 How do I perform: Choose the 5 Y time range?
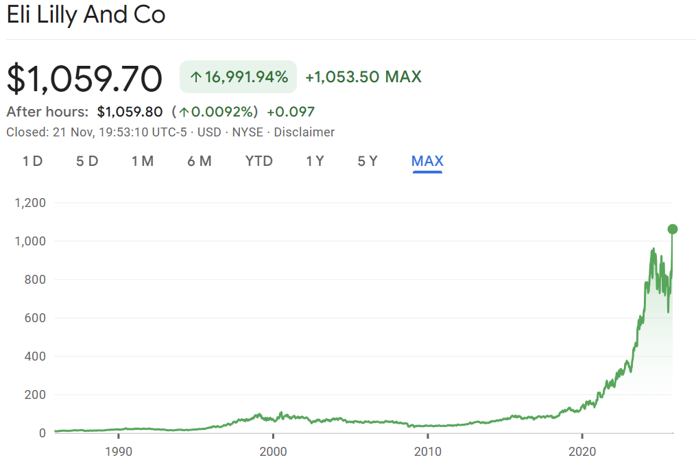coord(368,161)
